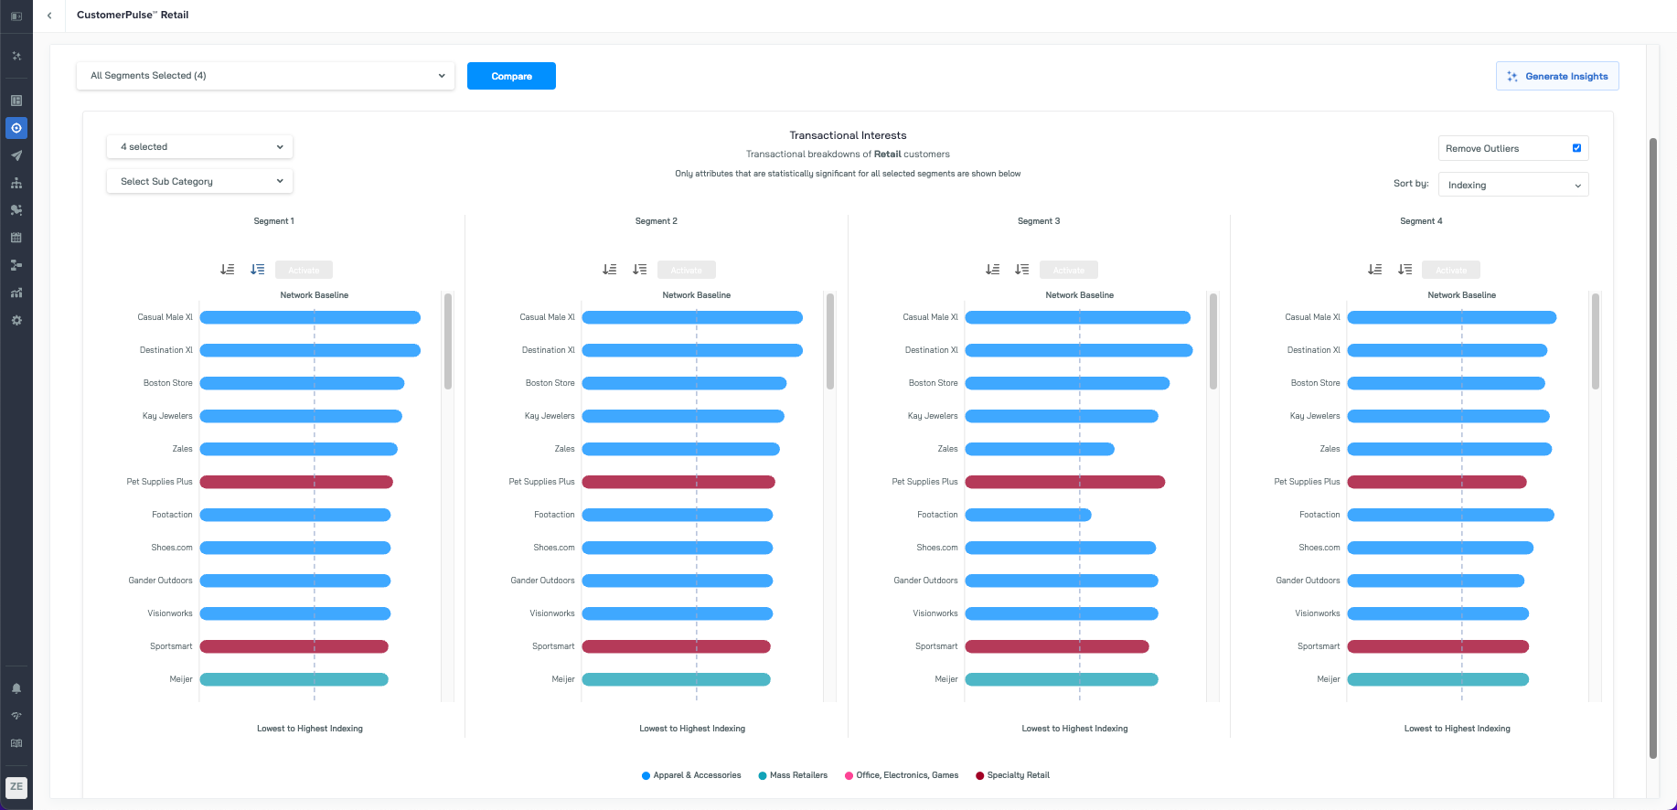Open the paper plane icon in sidebar
The image size is (1677, 810).
point(16,155)
